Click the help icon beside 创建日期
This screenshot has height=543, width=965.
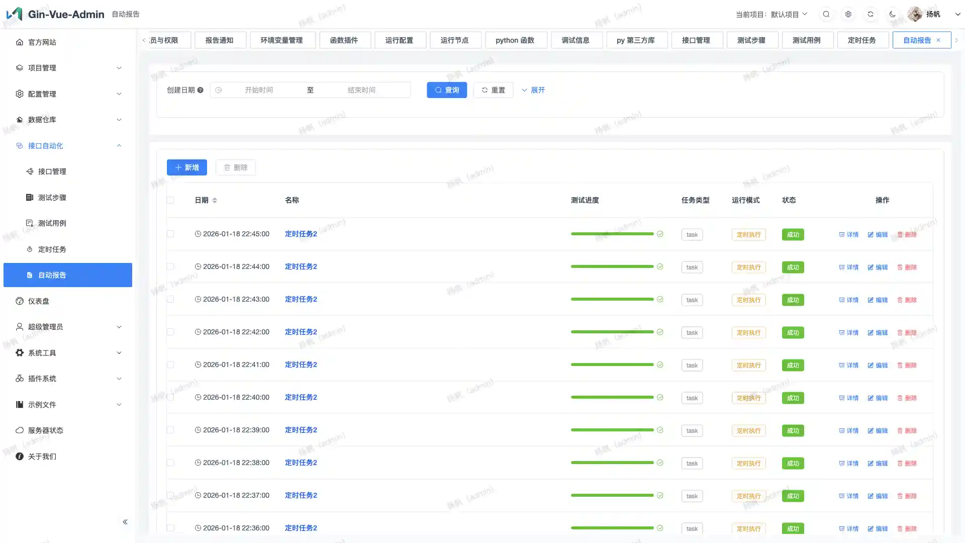click(201, 90)
